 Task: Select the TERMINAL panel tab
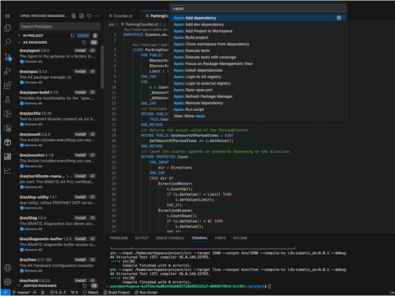pyautogui.click(x=199, y=238)
